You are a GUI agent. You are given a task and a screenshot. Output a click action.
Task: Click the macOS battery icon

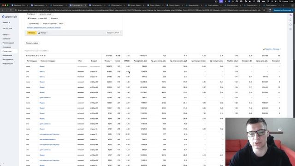click(263, 1)
